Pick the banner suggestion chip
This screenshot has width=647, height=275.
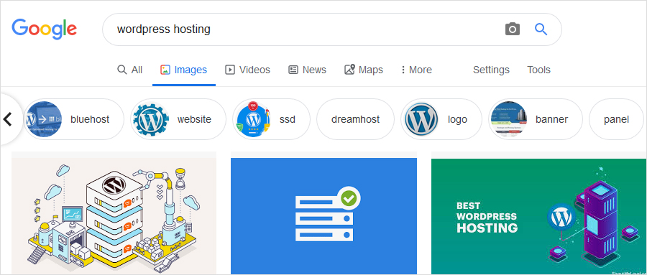535,120
